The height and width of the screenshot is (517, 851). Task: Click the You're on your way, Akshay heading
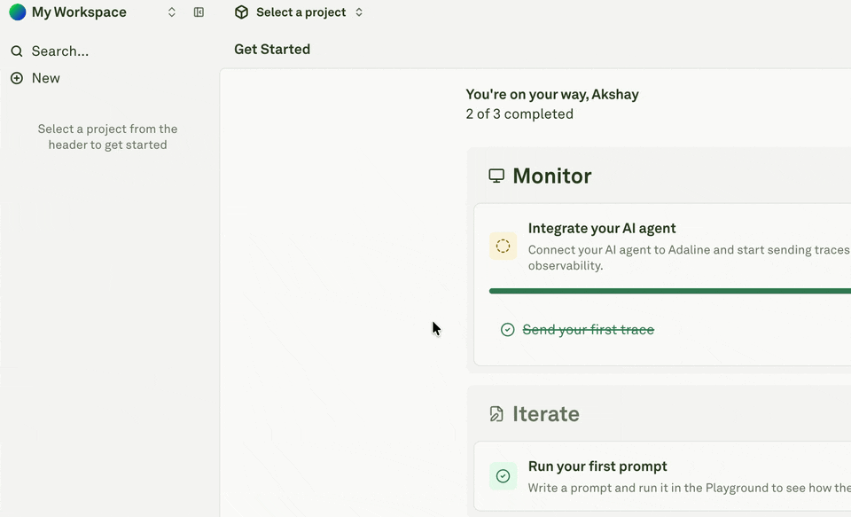coord(552,95)
